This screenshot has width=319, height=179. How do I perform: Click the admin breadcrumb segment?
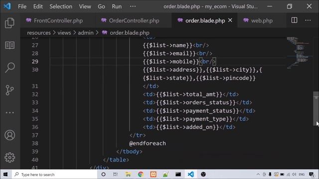point(86,33)
